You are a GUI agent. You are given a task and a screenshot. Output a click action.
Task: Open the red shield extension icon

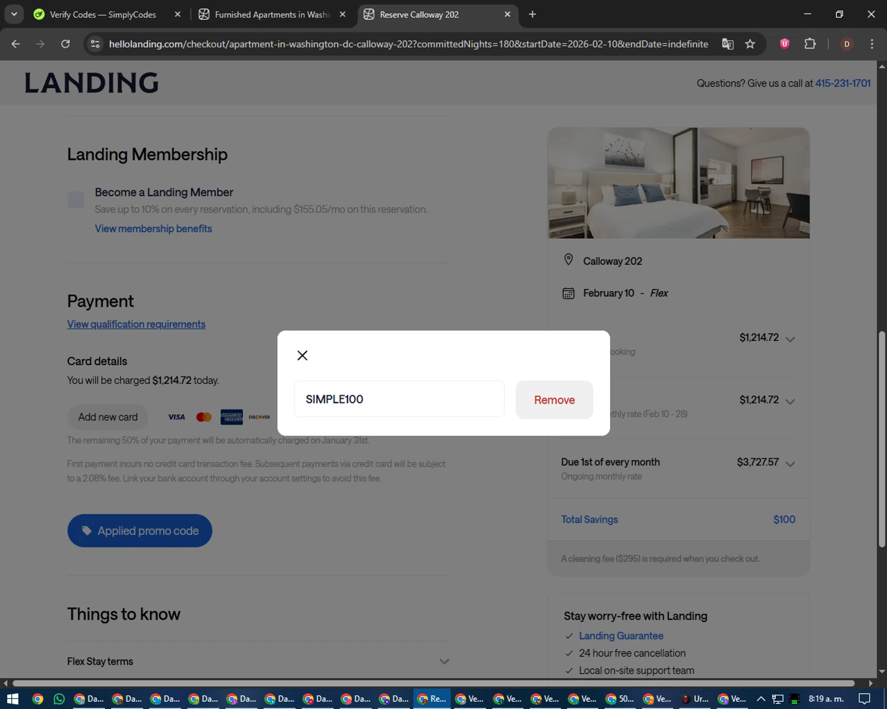coord(785,44)
